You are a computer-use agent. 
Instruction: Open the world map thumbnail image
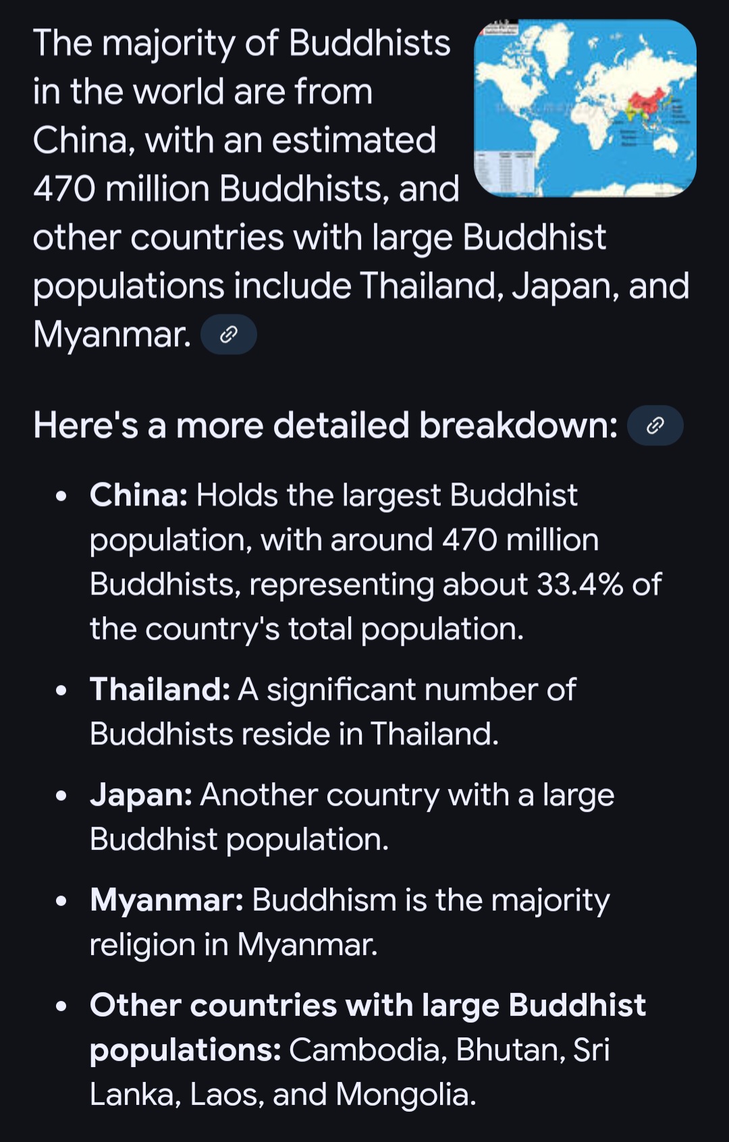(x=585, y=108)
